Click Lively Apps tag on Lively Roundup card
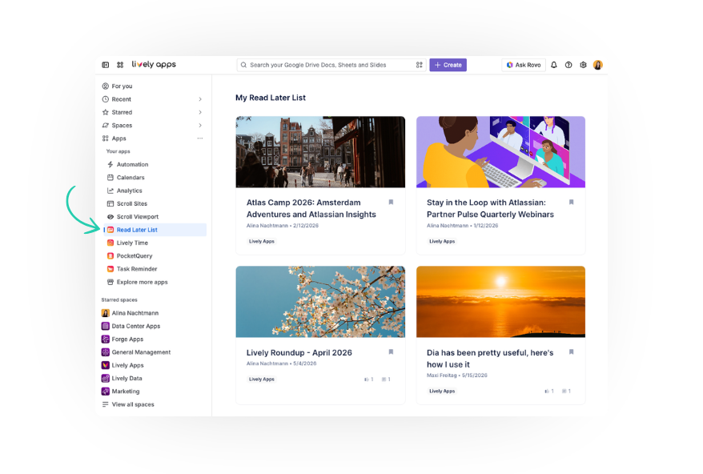The width and height of the screenshot is (703, 474). 261,380
